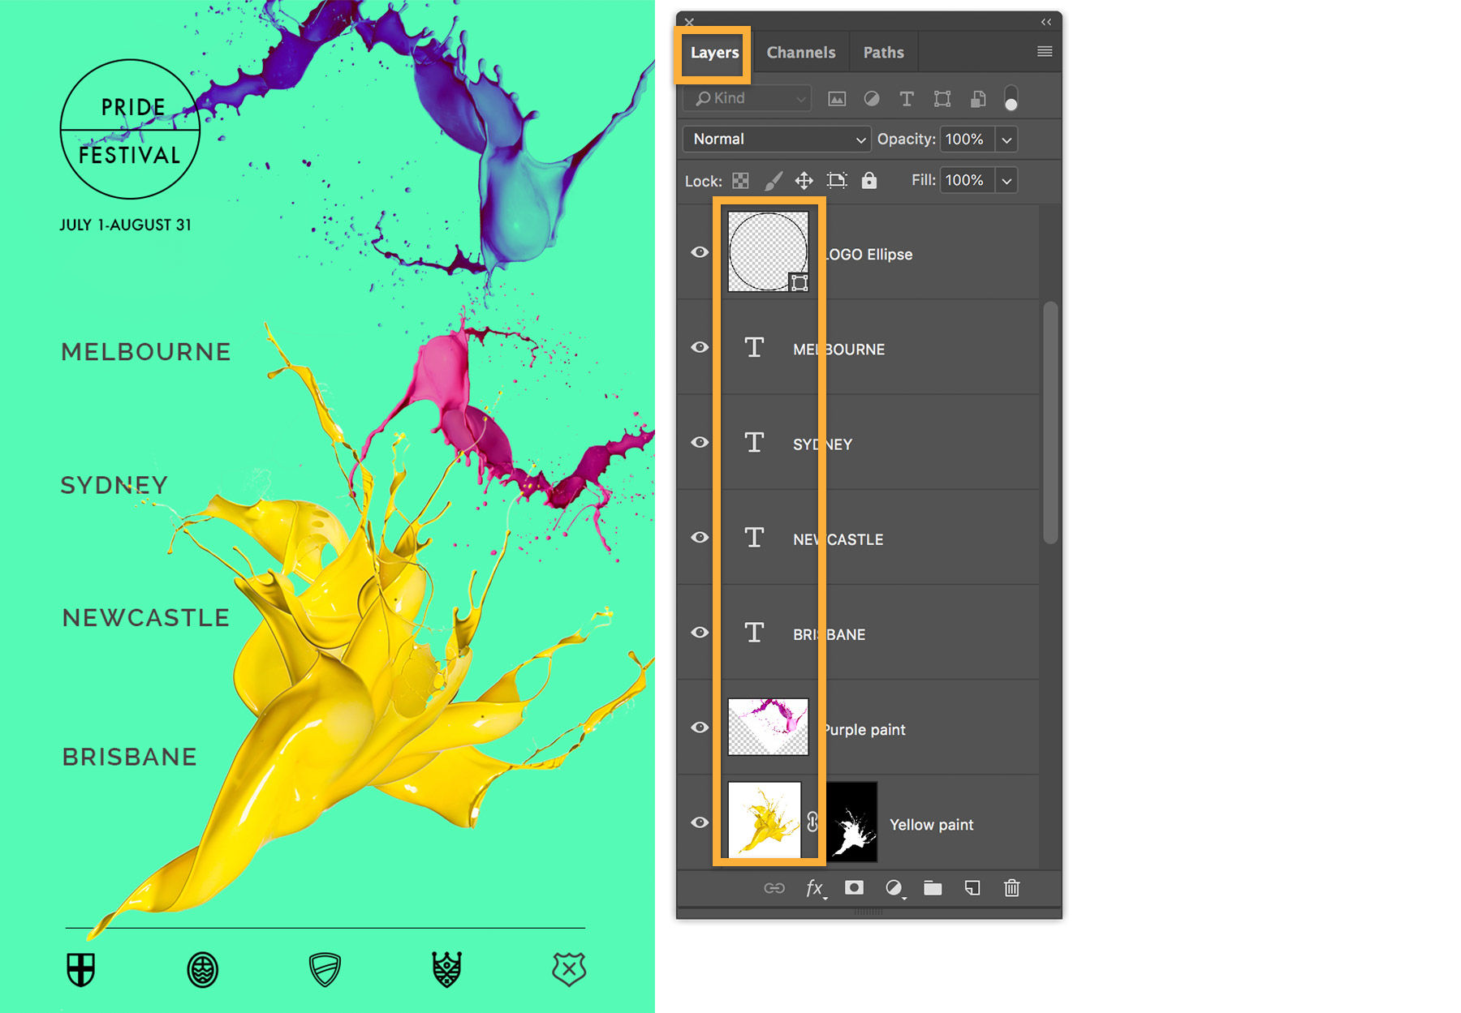1461x1013 pixels.
Task: Toggle visibility of the MELBOURNE text layer
Action: pyautogui.click(x=699, y=347)
